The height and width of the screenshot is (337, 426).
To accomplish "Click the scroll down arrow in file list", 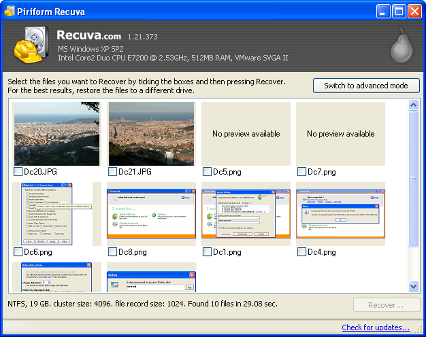I will click(x=413, y=286).
